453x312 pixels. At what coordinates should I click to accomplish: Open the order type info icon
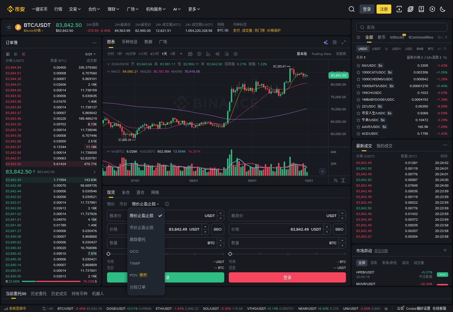[167, 204]
